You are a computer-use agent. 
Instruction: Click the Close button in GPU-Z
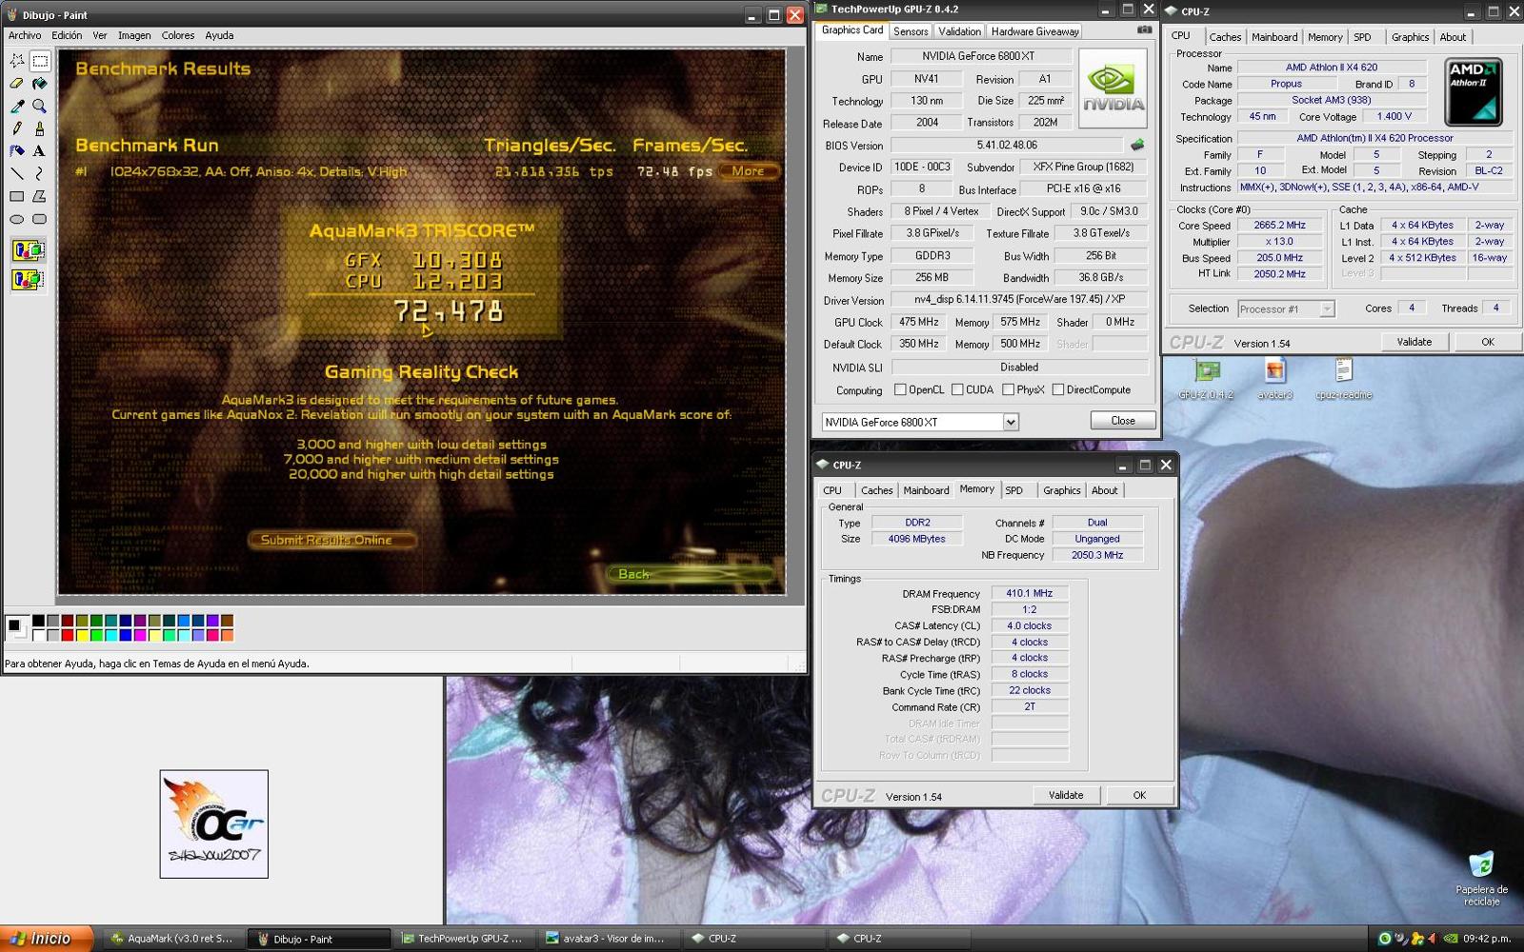[1123, 421]
